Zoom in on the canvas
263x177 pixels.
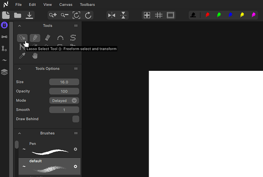[53, 15]
